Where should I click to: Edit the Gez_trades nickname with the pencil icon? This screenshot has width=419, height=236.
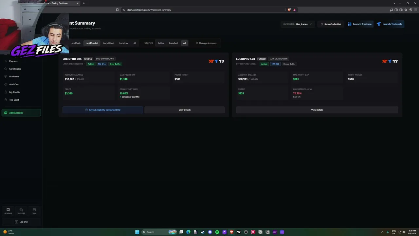[311, 24]
